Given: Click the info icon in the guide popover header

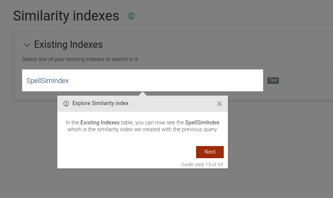Looking at the screenshot, I should [66, 104].
